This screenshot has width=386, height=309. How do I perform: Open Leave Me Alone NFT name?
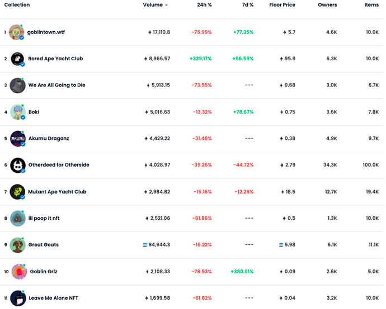(x=53, y=298)
